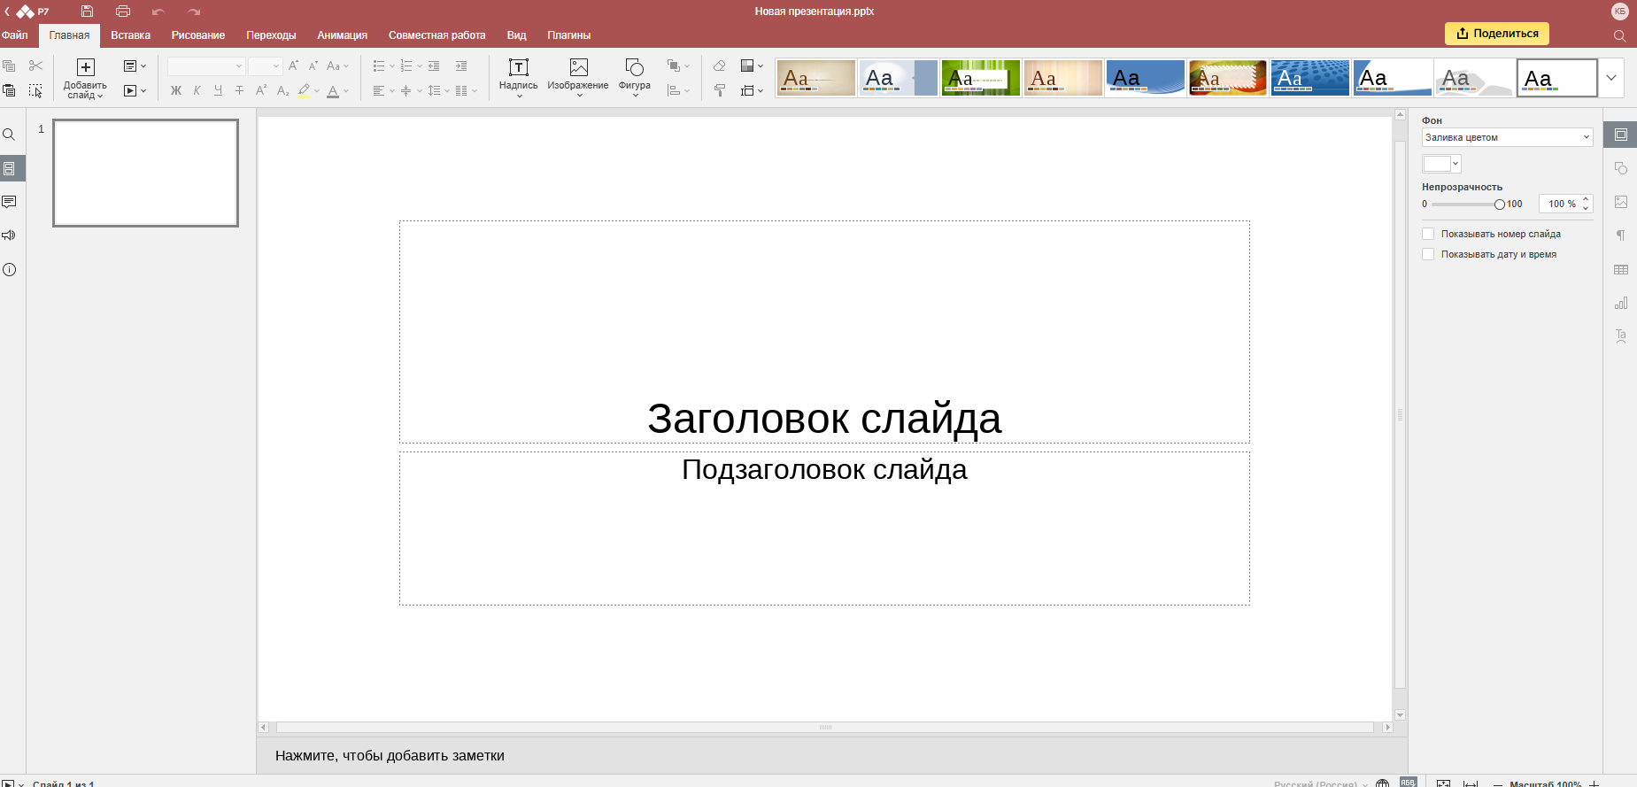The image size is (1637, 787).
Task: Open the Файл menu
Action: [x=14, y=35]
